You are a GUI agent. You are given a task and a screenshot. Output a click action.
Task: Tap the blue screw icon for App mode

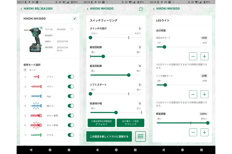pos(36,96)
